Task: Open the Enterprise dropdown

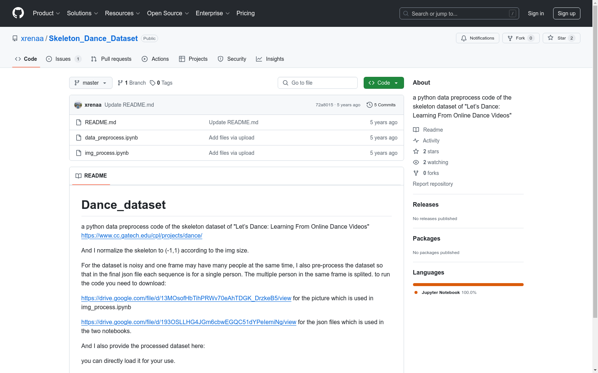Action: click(x=213, y=13)
